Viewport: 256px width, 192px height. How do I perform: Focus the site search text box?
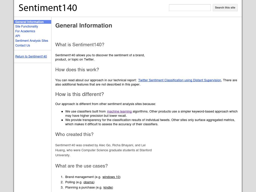[x=190, y=8]
